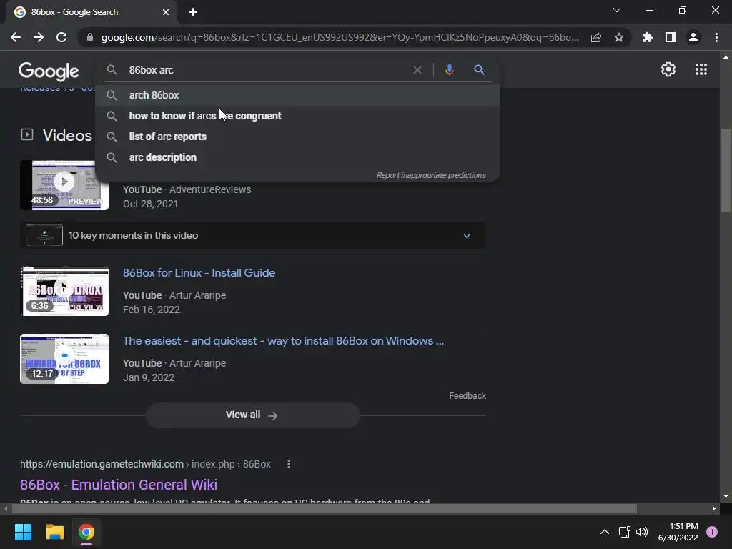This screenshot has width=732, height=549.
Task: Play the 12:17 Windows install video thumbnail
Action: point(64,359)
